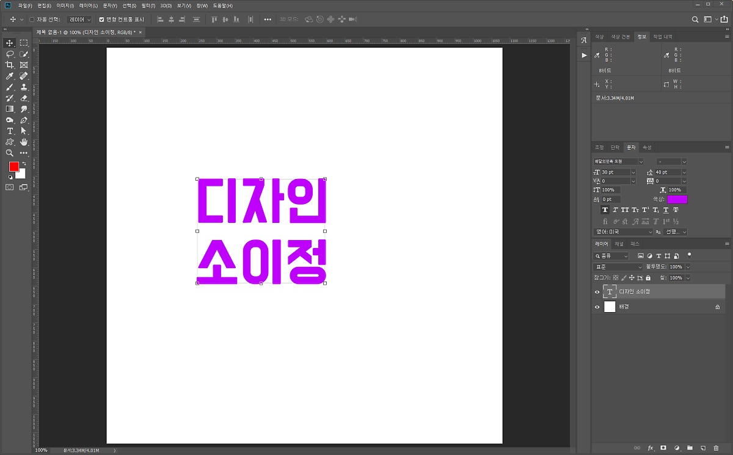Click the trash icon to delete layer
Image resolution: width=733 pixels, height=455 pixels.
point(716,448)
